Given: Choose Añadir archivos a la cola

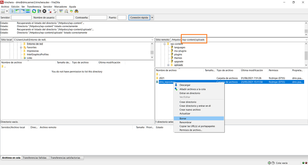Looking at the screenshot, I should 199,89.
